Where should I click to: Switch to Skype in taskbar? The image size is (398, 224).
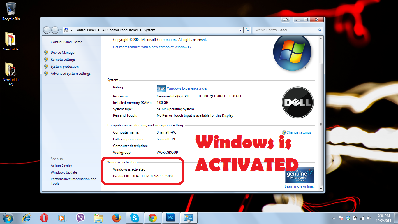135,218
